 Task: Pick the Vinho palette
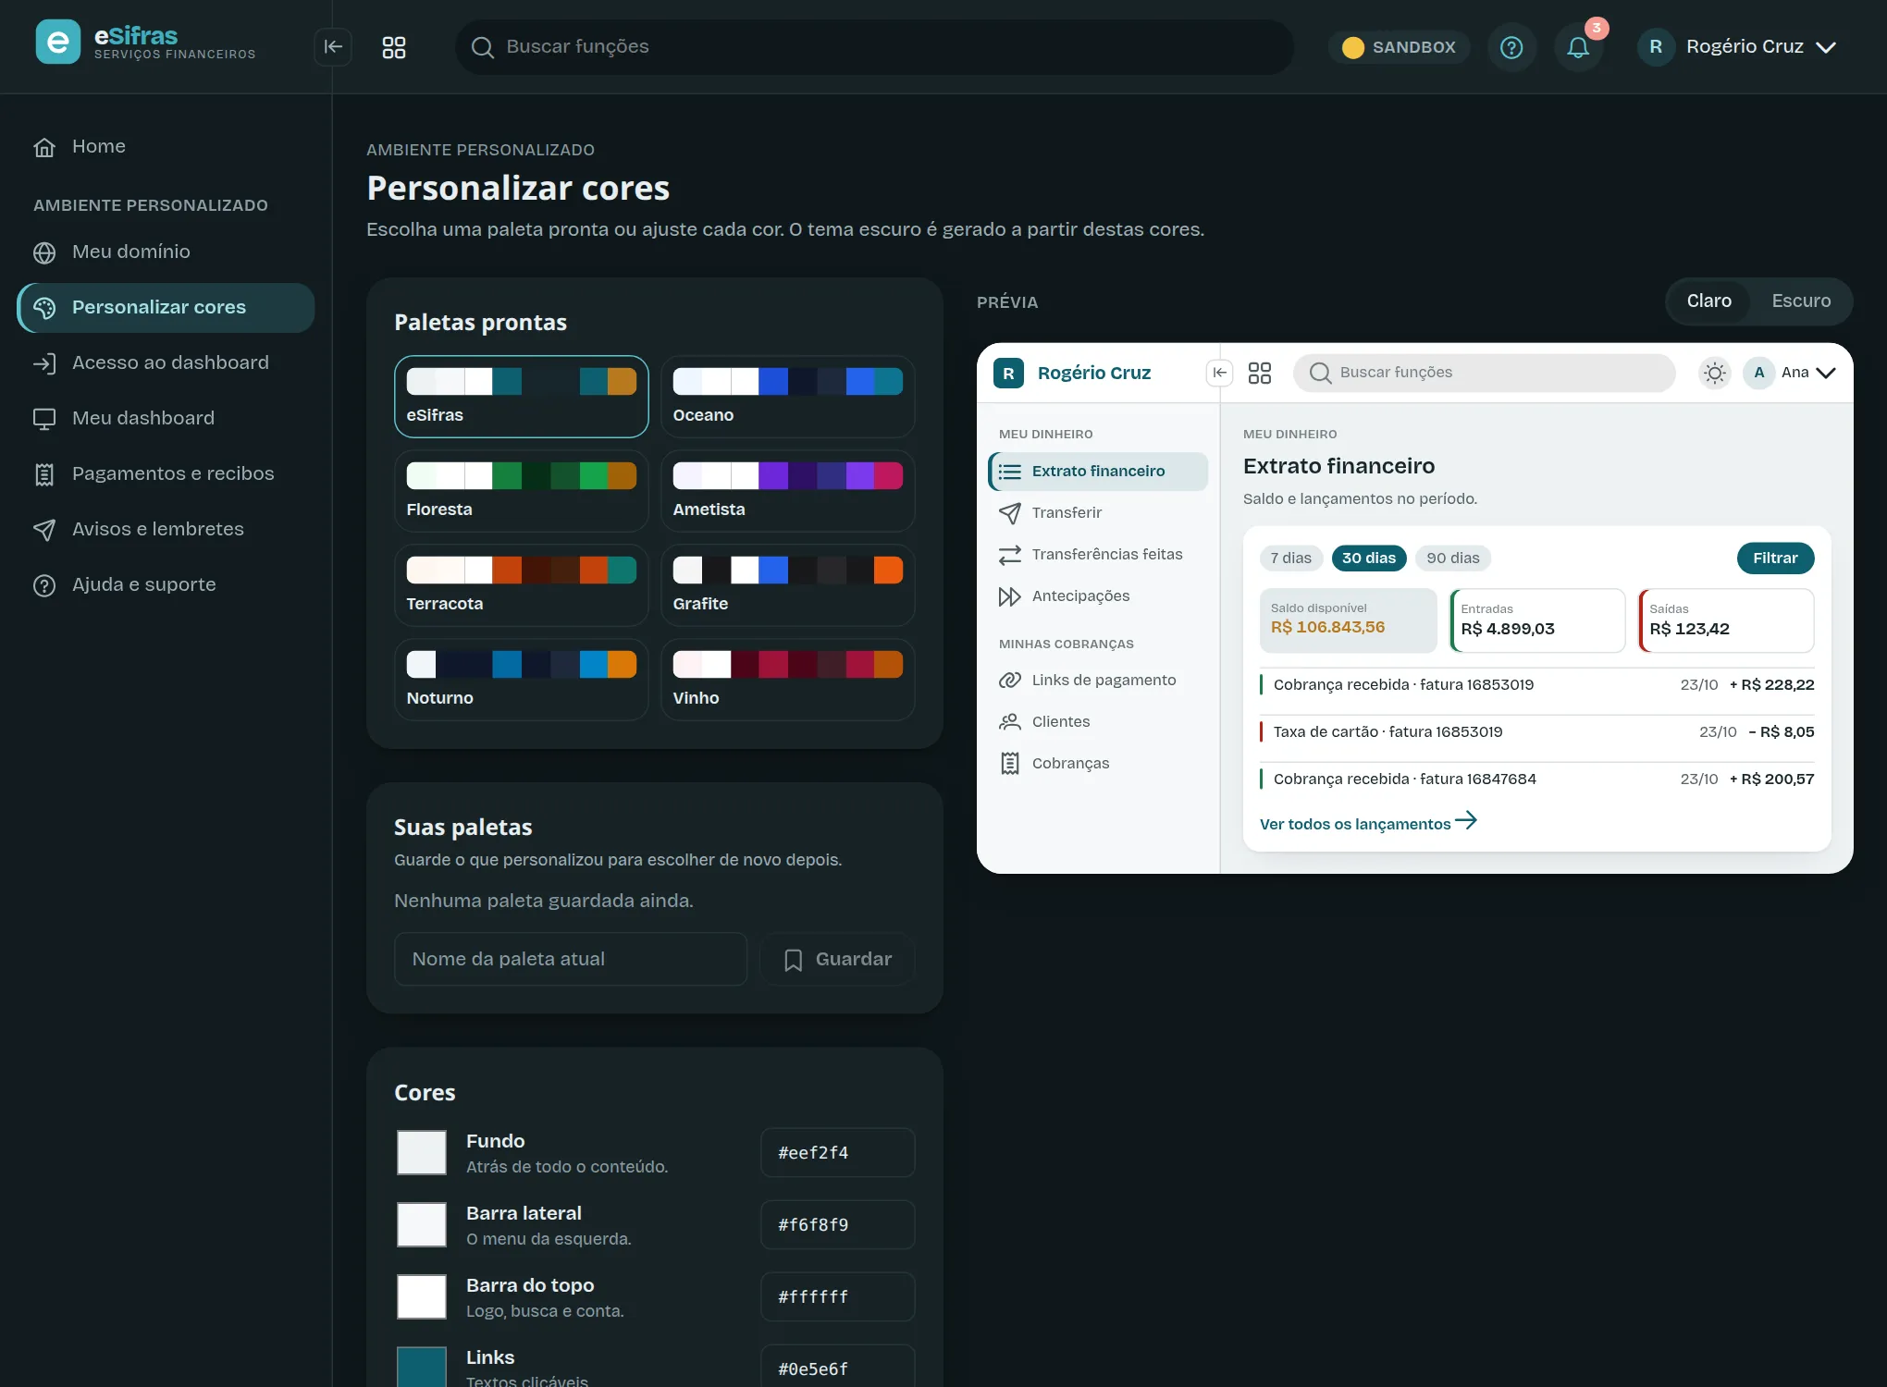(x=788, y=680)
